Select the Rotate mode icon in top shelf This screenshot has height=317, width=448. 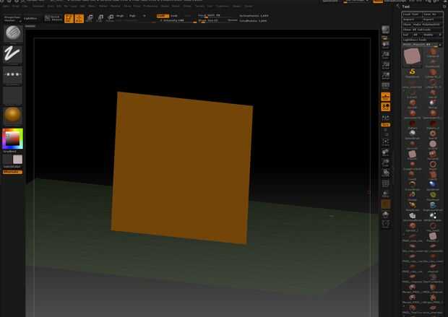click(111, 18)
